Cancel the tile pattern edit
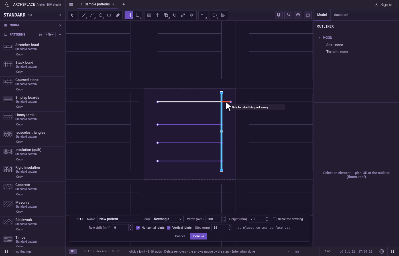This screenshot has width=399, height=256. pyautogui.click(x=180, y=236)
